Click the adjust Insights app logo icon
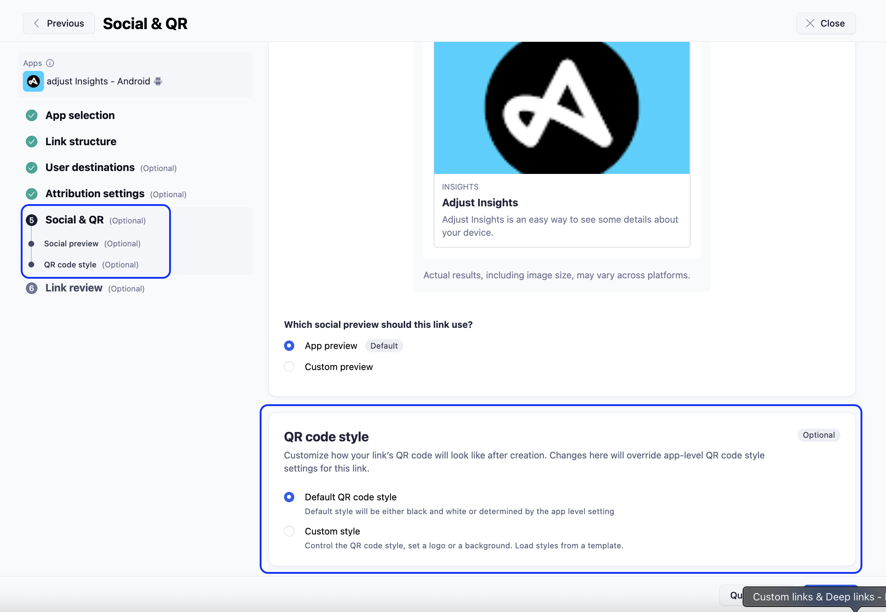This screenshot has height=612, width=886. [33, 81]
